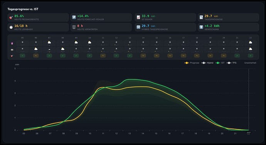This screenshot has height=145, width=266.
Task: Toggle the Unsicherheit band in legend
Action: (250, 63)
